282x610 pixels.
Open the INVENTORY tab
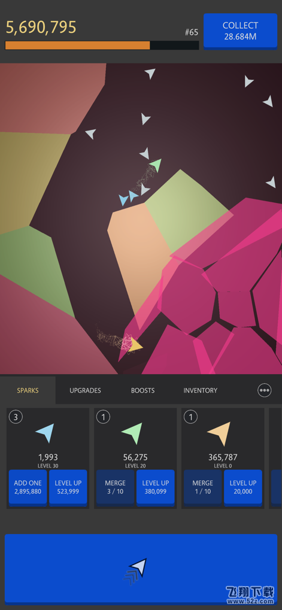pos(201,390)
